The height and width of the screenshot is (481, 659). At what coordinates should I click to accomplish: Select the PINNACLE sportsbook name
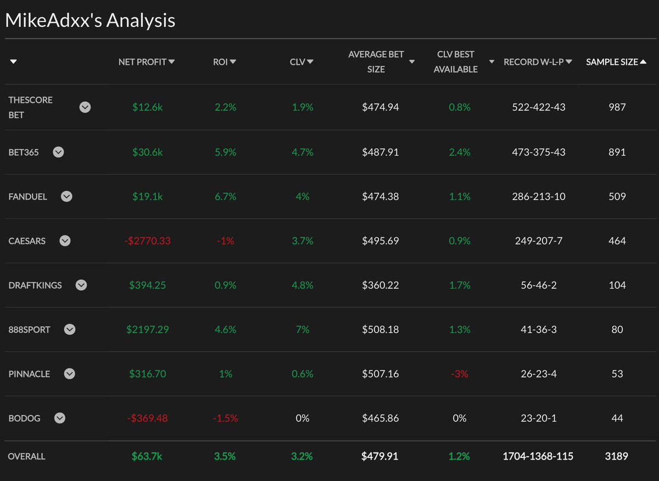pos(29,374)
